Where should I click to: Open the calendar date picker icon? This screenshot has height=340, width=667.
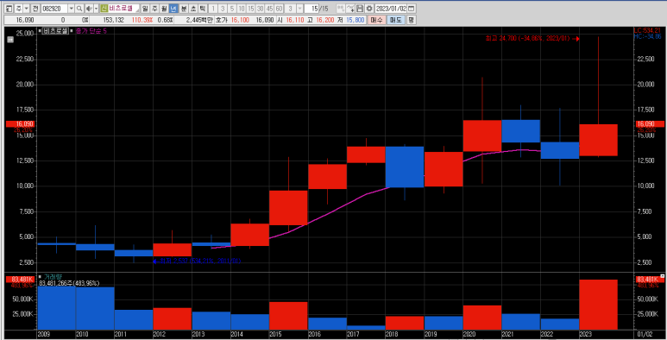click(x=411, y=9)
